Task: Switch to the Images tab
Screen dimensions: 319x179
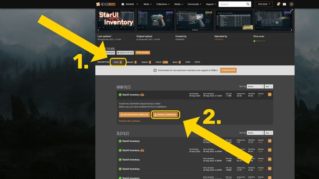Action: 131,62
